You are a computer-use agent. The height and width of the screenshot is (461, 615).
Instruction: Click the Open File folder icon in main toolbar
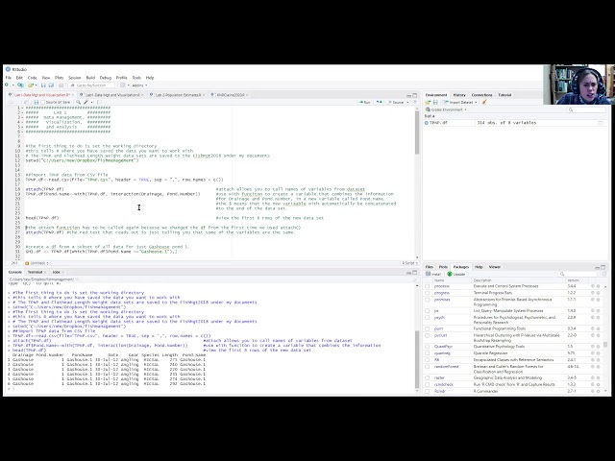(x=31, y=85)
